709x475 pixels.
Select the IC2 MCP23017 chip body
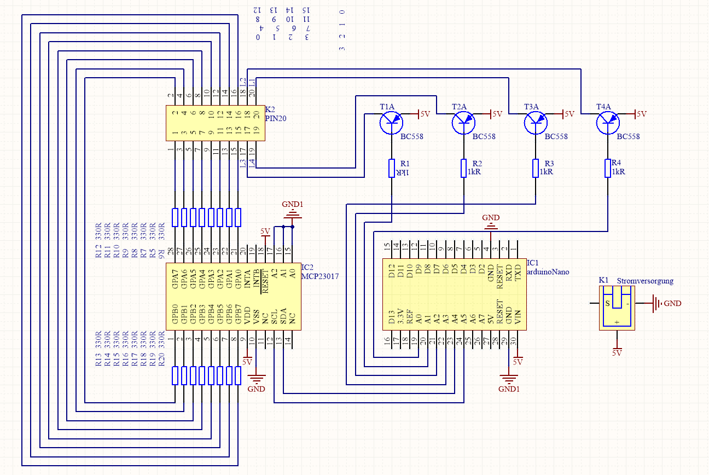pyautogui.click(x=233, y=296)
